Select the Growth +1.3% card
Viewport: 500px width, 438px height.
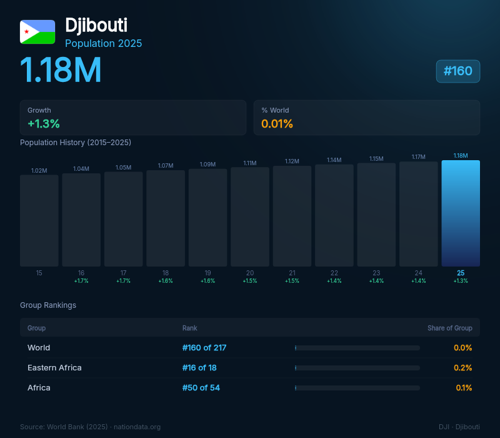tap(133, 118)
